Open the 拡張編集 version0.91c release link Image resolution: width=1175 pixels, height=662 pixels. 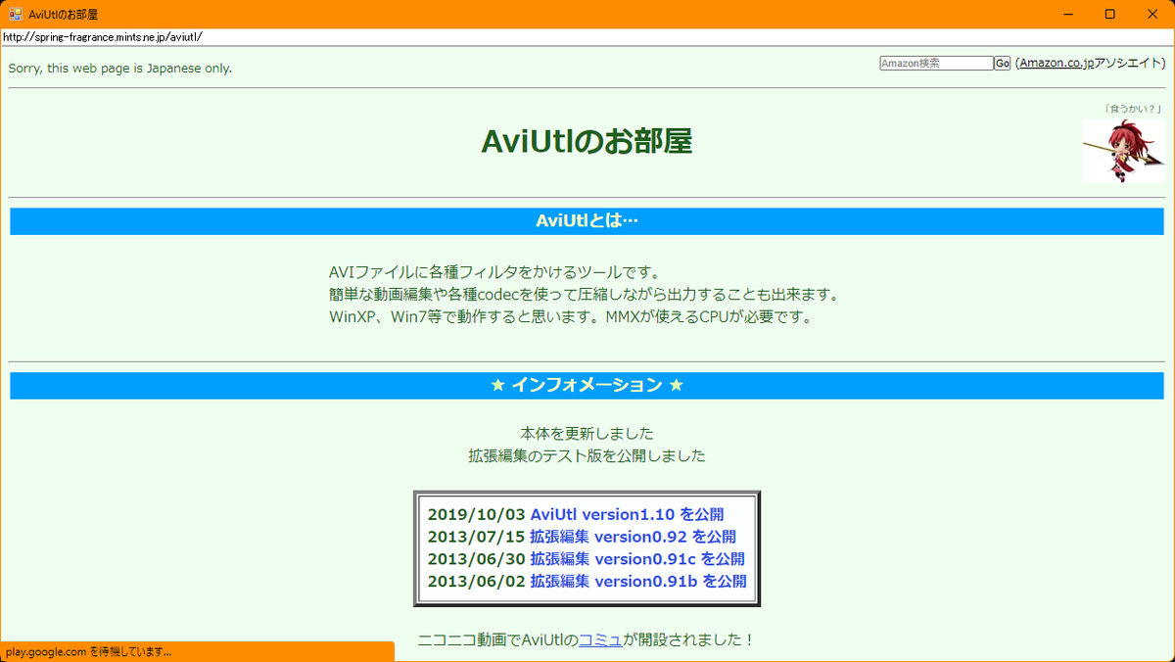pos(637,559)
